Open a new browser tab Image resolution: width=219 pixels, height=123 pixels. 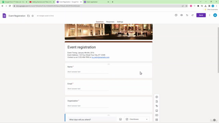coord(113,2)
